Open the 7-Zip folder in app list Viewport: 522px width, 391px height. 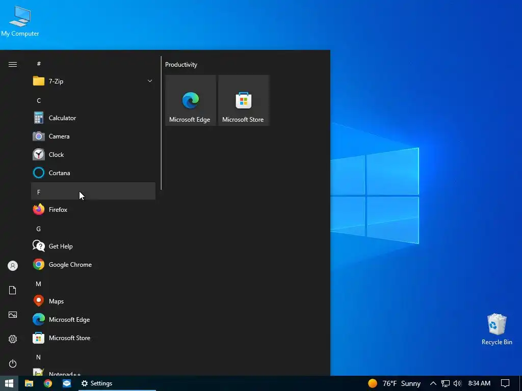pos(93,81)
